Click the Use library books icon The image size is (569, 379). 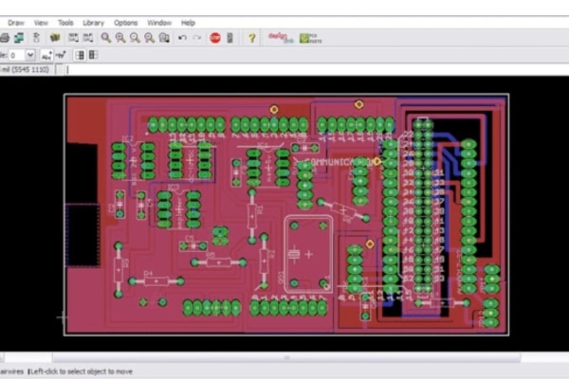click(55, 38)
